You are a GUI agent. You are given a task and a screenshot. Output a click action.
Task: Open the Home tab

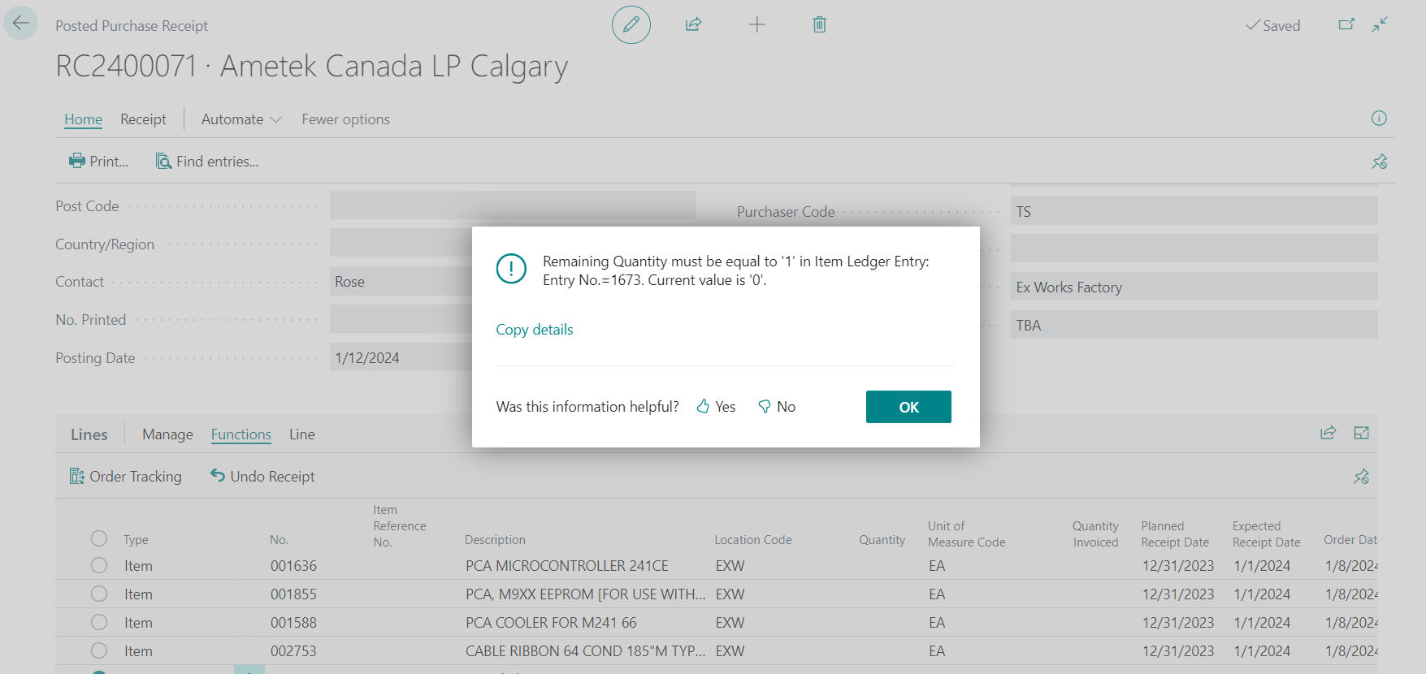click(84, 119)
